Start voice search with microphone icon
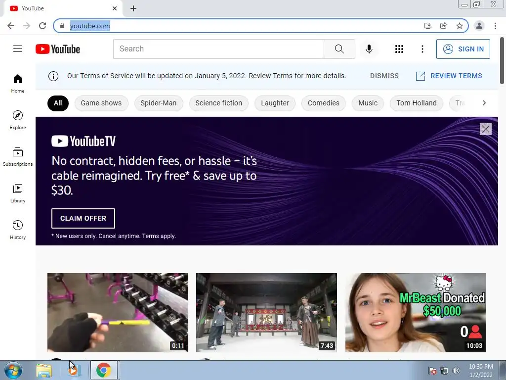The width and height of the screenshot is (506, 380). pos(369,49)
